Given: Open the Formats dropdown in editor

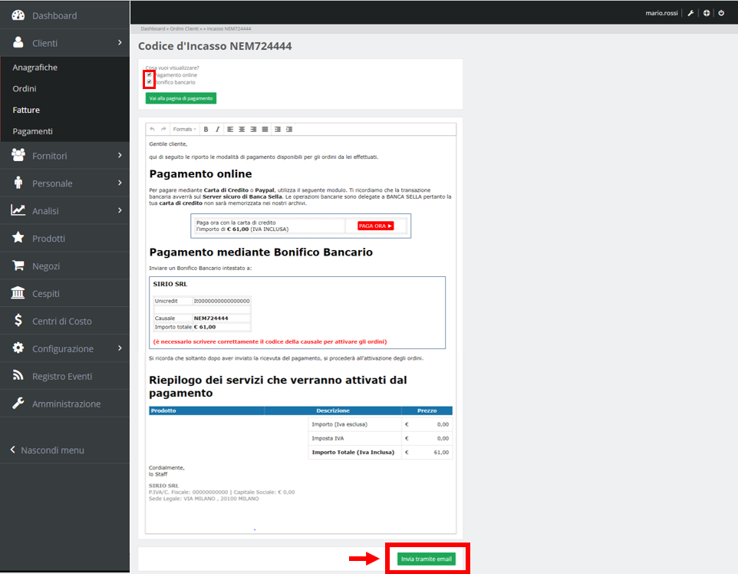Looking at the screenshot, I should click(x=184, y=129).
